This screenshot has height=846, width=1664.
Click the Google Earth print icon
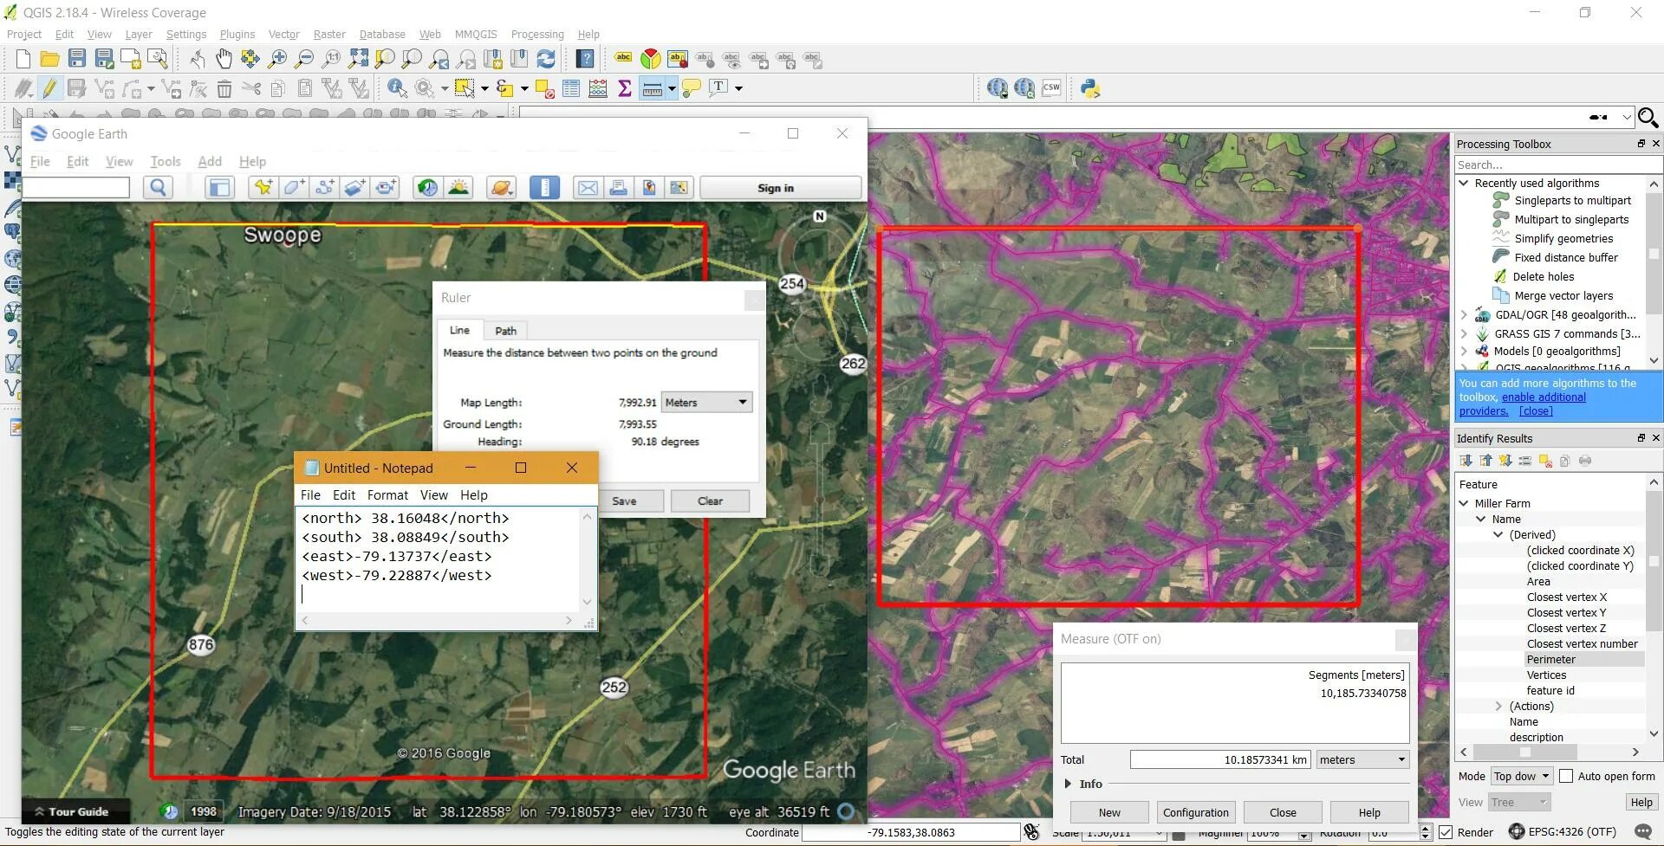tap(618, 187)
